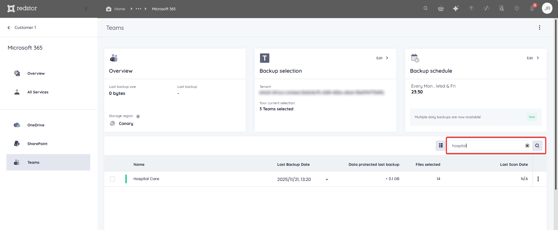Sort by the Name column header

pos(139,165)
